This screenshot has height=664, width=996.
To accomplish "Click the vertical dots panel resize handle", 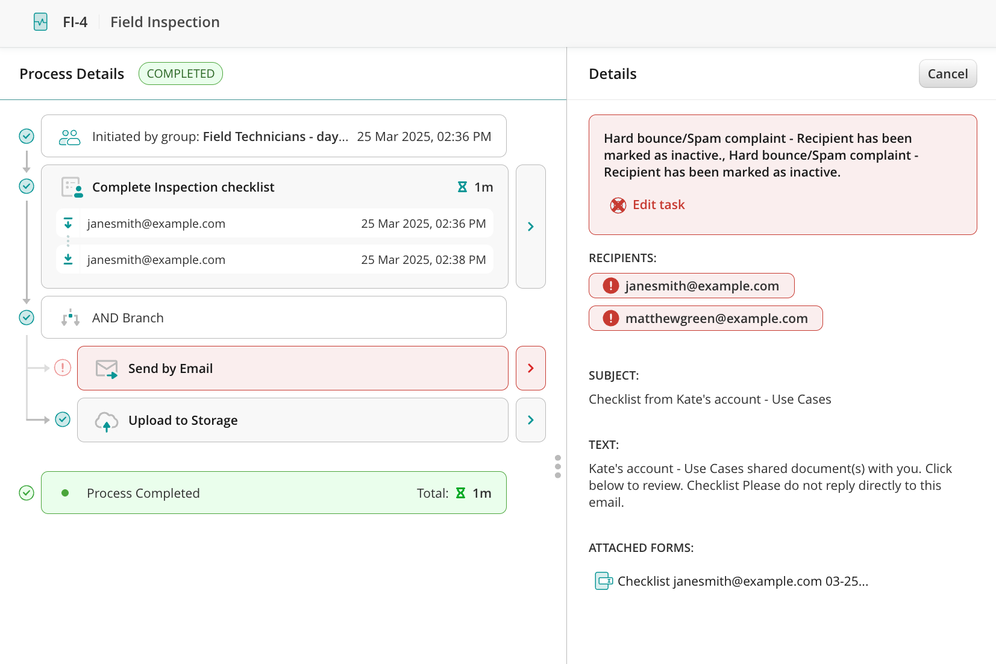I will coord(558,466).
